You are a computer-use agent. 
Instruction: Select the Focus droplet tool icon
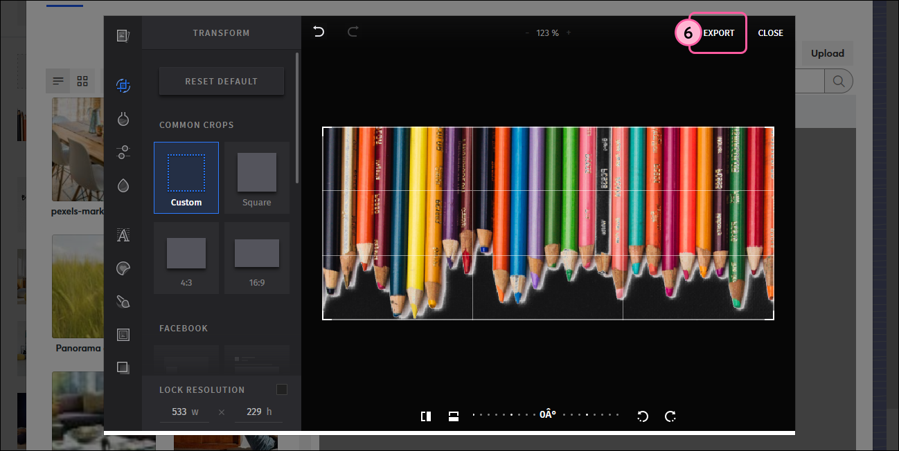coord(123,185)
